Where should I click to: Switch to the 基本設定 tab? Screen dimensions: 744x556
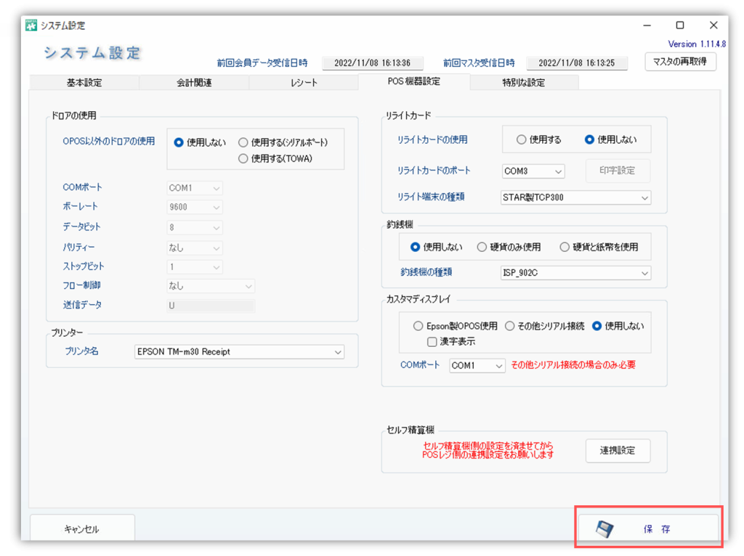(x=84, y=83)
